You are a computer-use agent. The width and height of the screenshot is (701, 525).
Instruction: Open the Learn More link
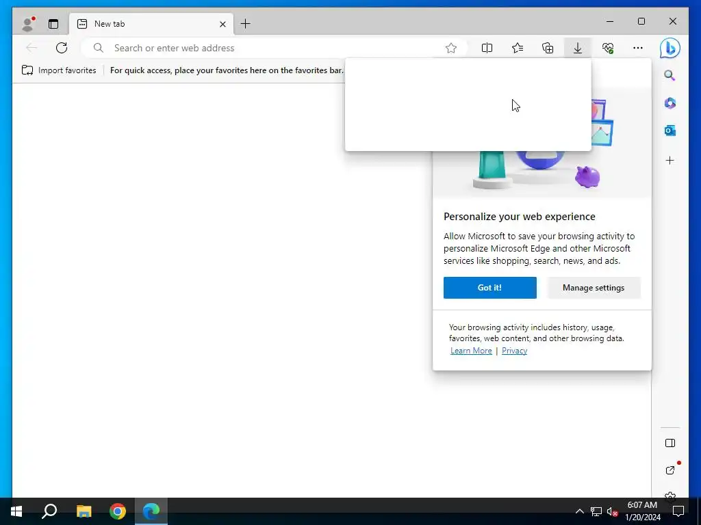471,351
